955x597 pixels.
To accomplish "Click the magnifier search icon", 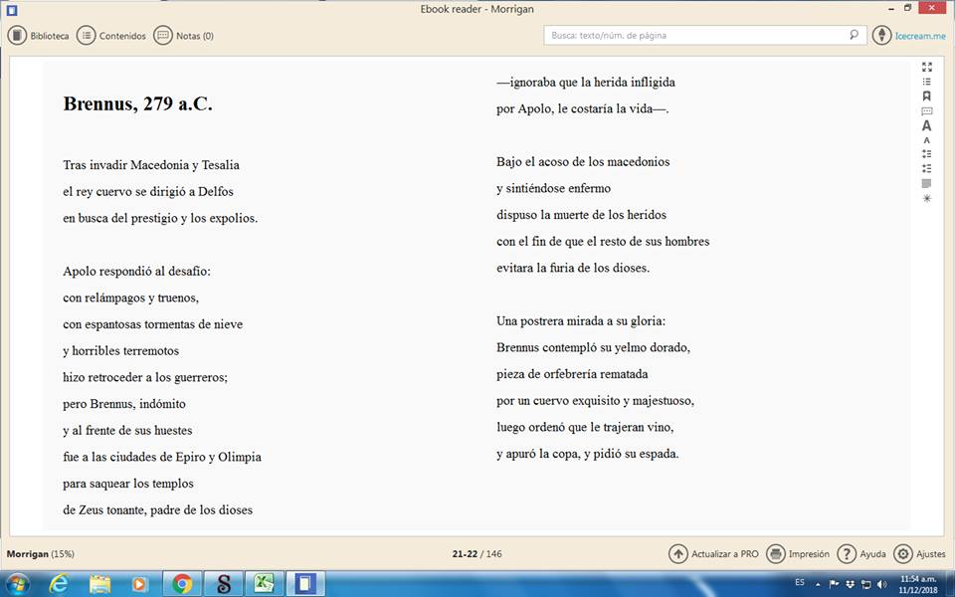I will tap(854, 35).
